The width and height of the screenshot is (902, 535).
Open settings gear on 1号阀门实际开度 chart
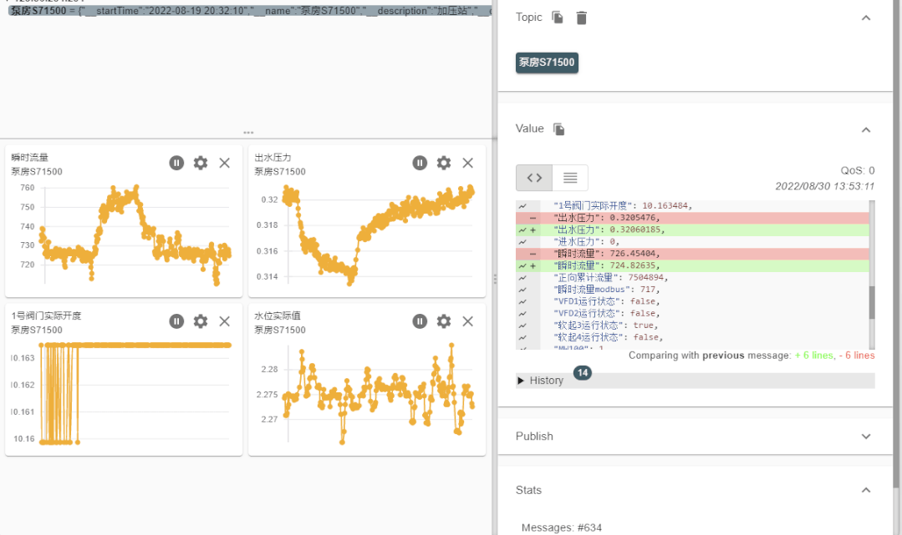200,321
